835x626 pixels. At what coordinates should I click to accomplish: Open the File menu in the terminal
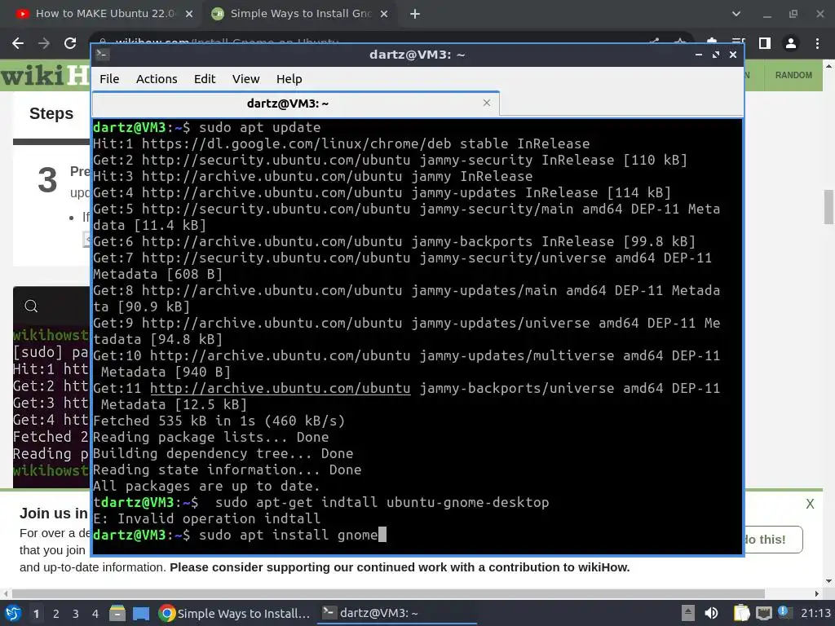[109, 79]
